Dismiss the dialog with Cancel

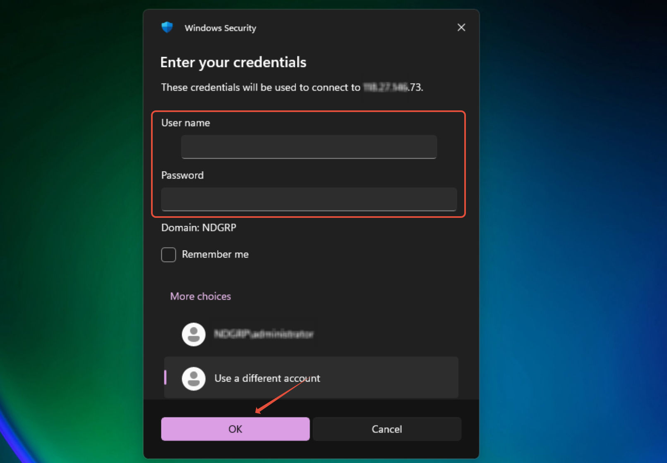[387, 429]
